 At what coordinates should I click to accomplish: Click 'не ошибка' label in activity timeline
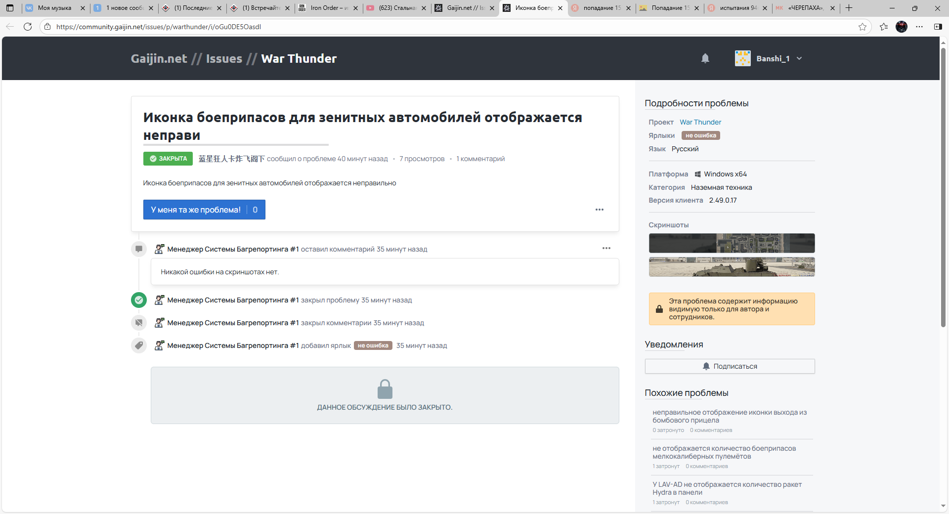(373, 345)
